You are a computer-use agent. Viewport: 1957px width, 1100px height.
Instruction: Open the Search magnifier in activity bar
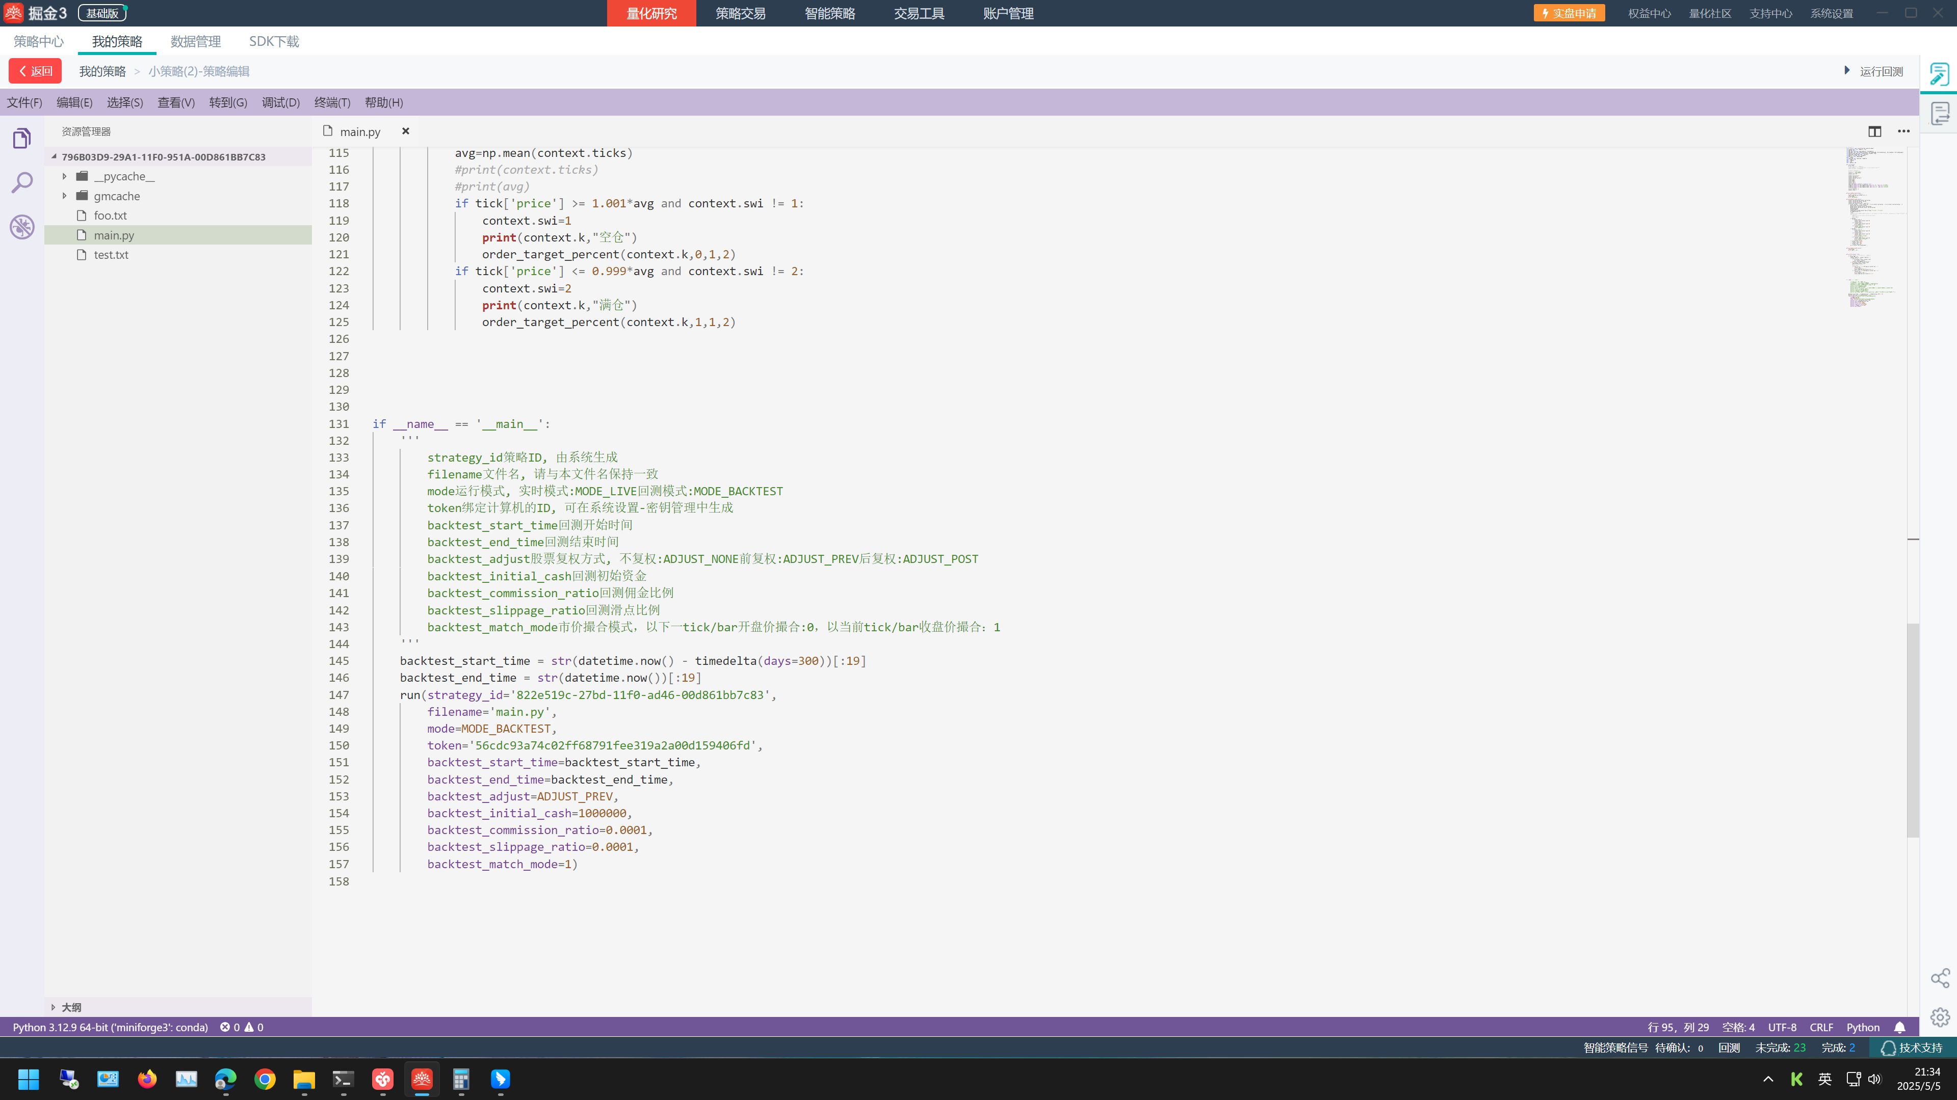pyautogui.click(x=22, y=182)
